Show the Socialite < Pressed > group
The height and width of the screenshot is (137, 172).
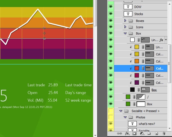coord(111,111)
